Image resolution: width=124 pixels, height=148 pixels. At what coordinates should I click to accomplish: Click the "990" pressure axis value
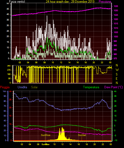point(115,45)
